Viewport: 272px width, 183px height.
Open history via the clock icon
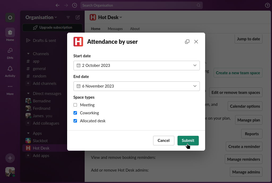point(75,5)
